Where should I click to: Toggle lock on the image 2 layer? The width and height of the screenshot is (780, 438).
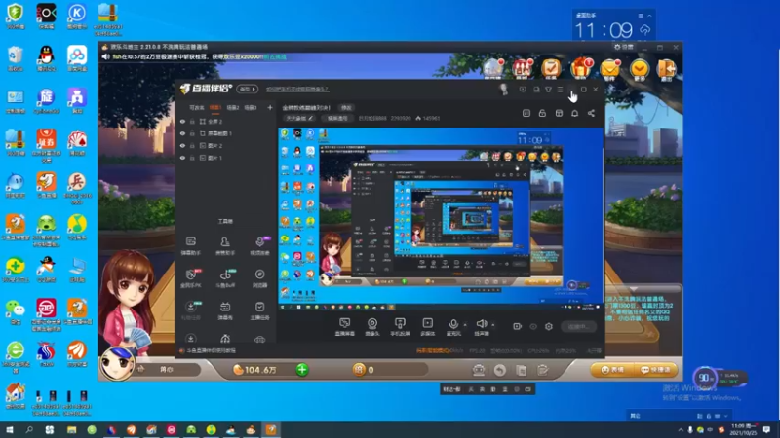192,145
